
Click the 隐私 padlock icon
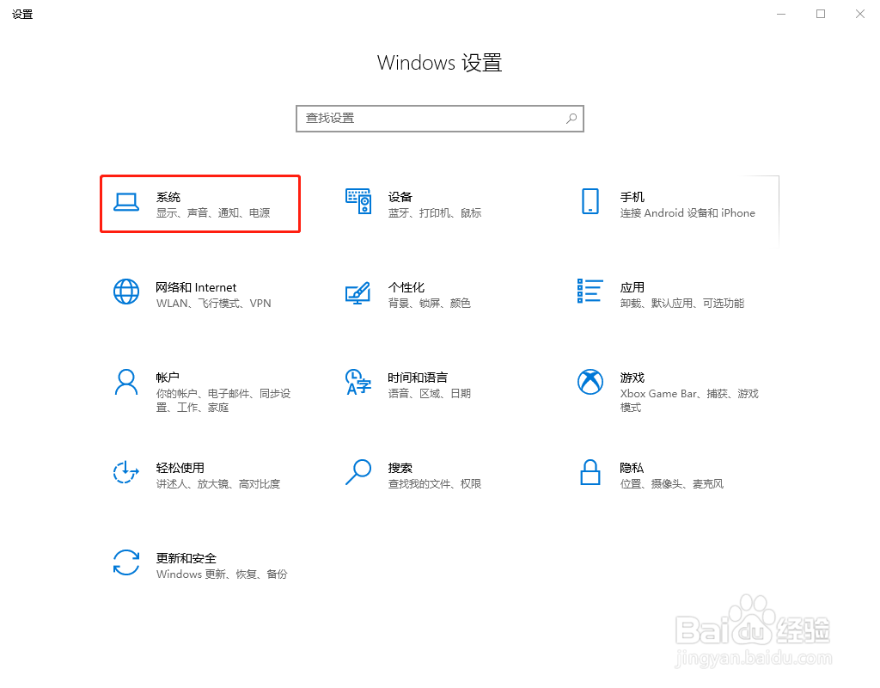click(x=590, y=472)
